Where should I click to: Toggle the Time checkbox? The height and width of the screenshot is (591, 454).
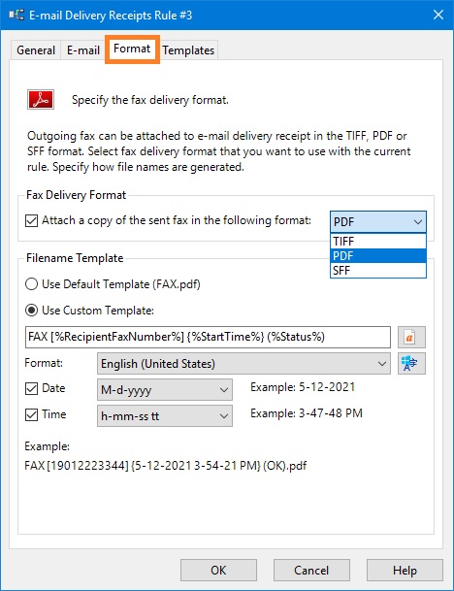[31, 414]
